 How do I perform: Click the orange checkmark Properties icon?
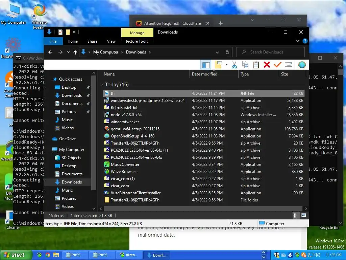point(278,65)
